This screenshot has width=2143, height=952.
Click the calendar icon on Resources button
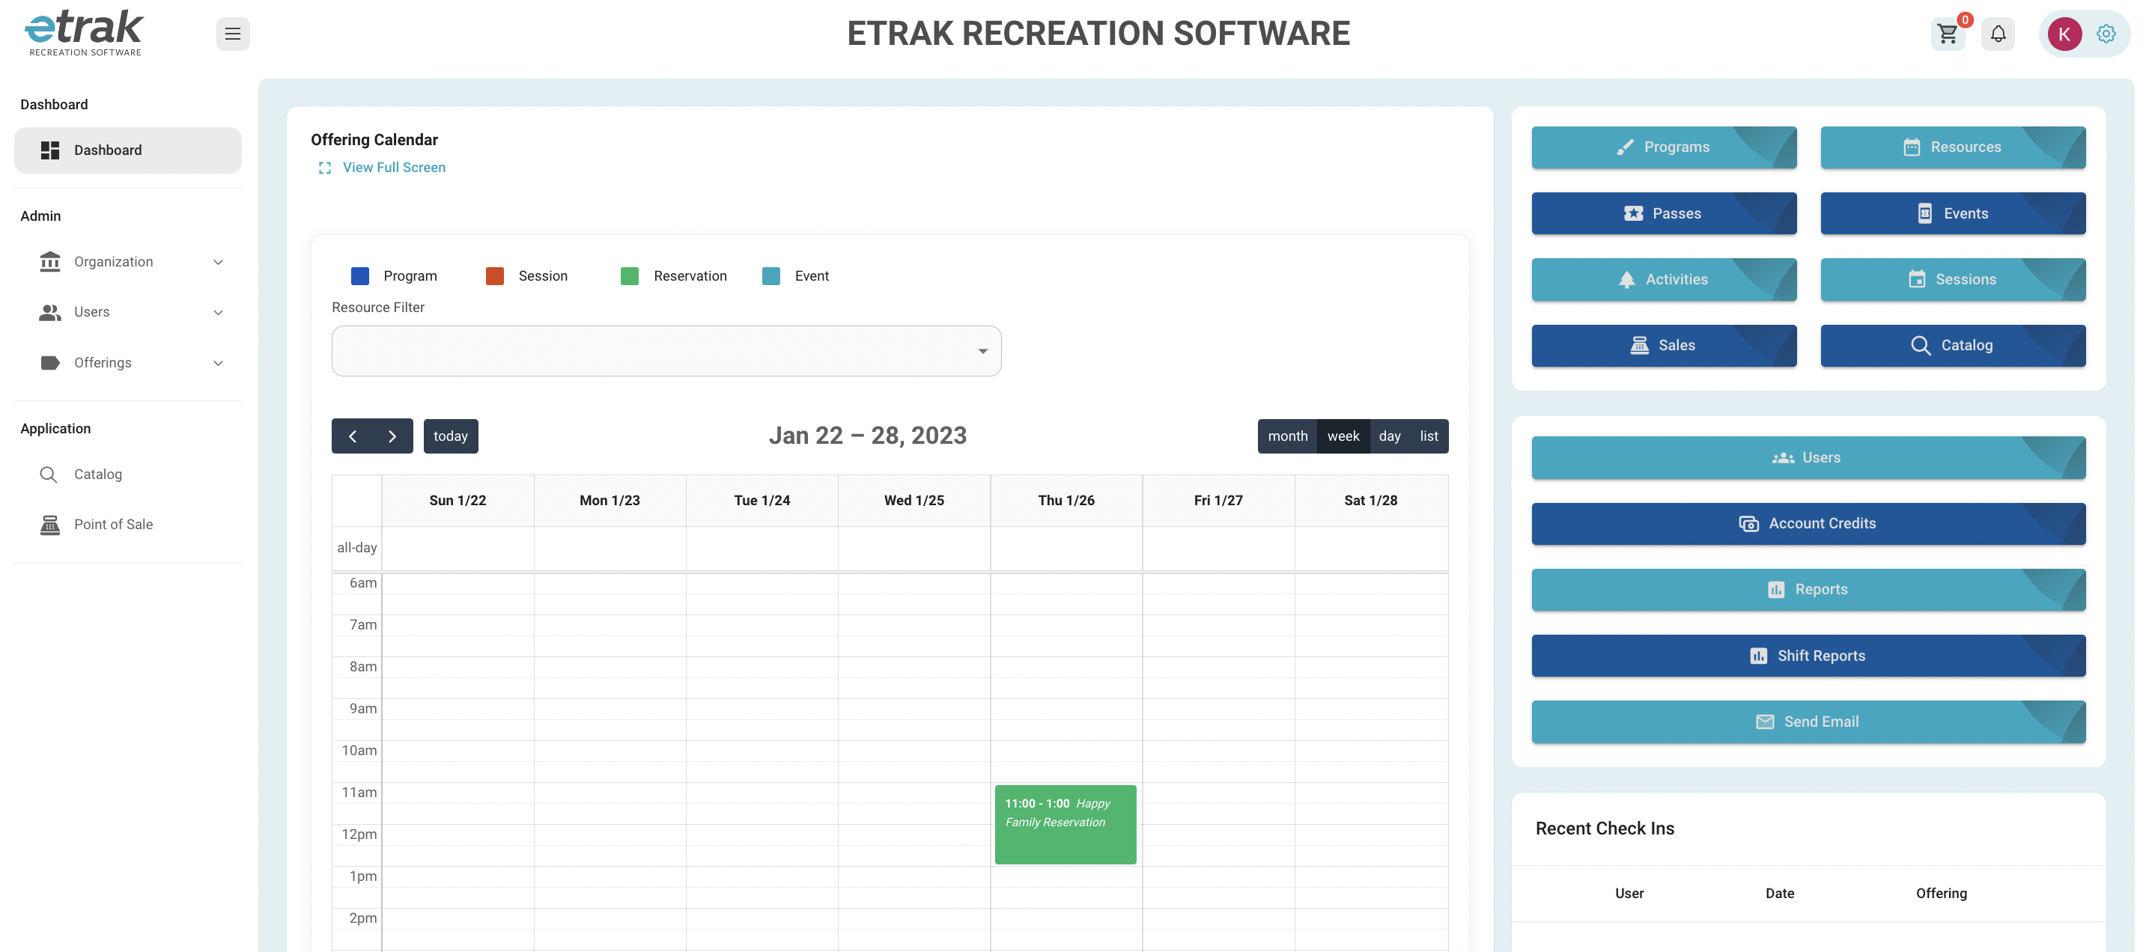[x=1912, y=147]
